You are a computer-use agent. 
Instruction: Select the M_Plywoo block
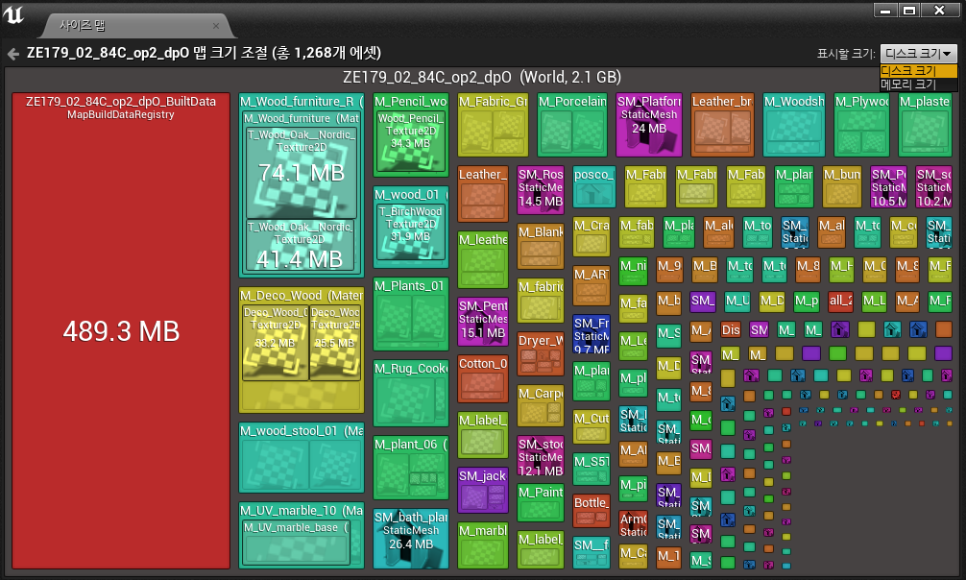[861, 125]
